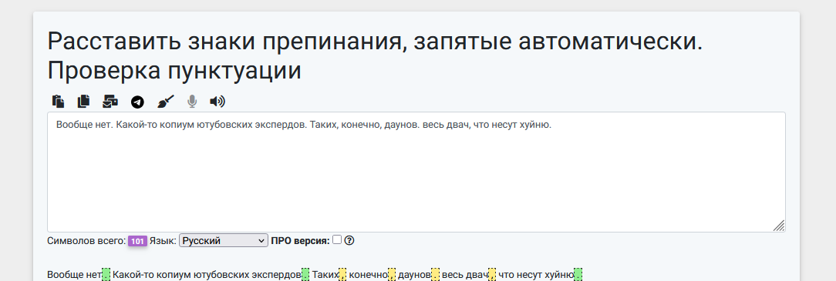Click green period after 'хуйню' in result
The image size is (836, 281).
point(578,275)
